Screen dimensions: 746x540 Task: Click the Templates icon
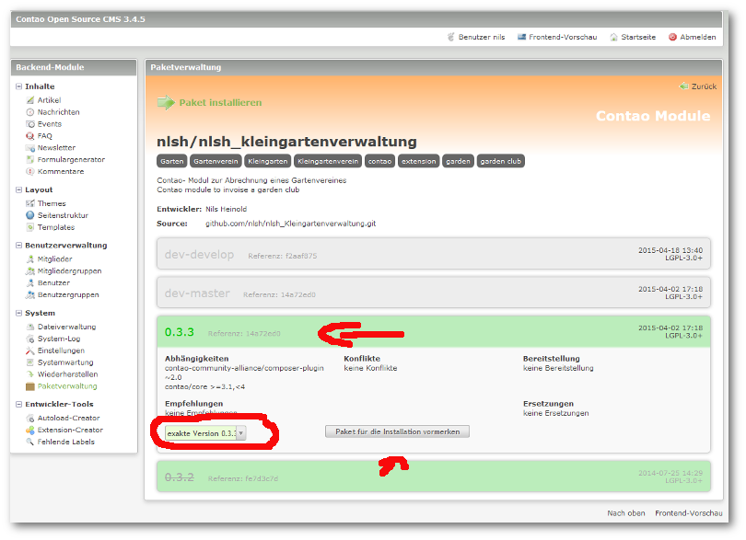click(x=30, y=227)
